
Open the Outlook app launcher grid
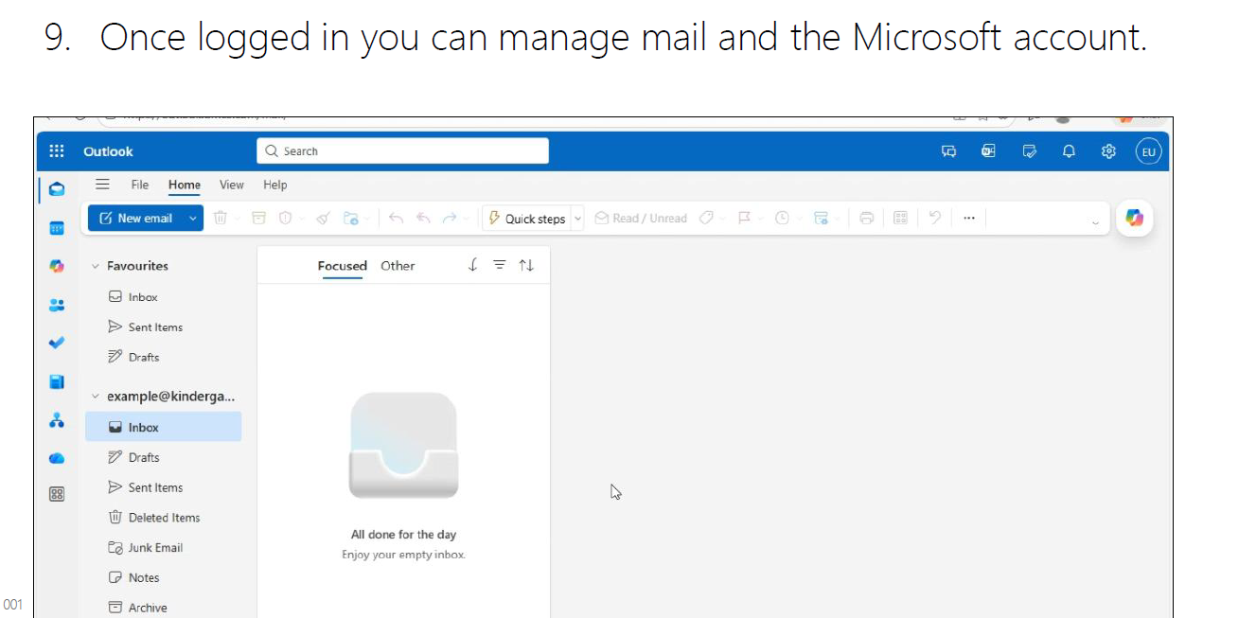[57, 151]
